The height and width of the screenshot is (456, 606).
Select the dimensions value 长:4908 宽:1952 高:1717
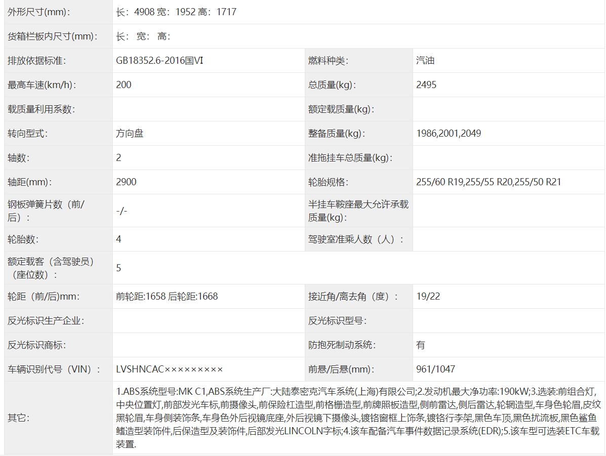tap(176, 12)
